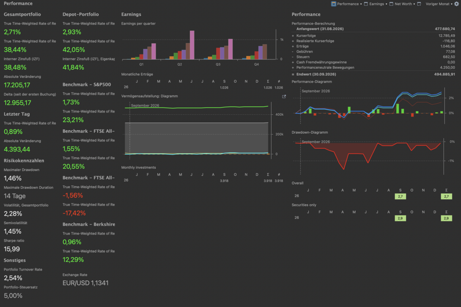Click the negative benchmark value -17,42%
This screenshot has width=461, height=307.
pos(74,213)
